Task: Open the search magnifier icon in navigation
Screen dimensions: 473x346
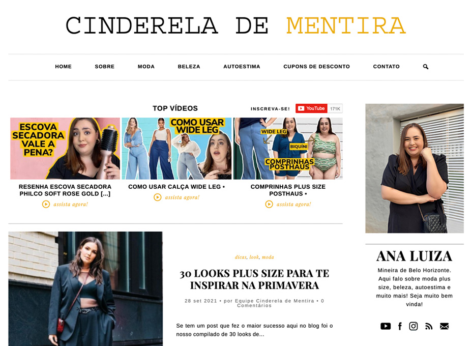Action: [x=426, y=67]
